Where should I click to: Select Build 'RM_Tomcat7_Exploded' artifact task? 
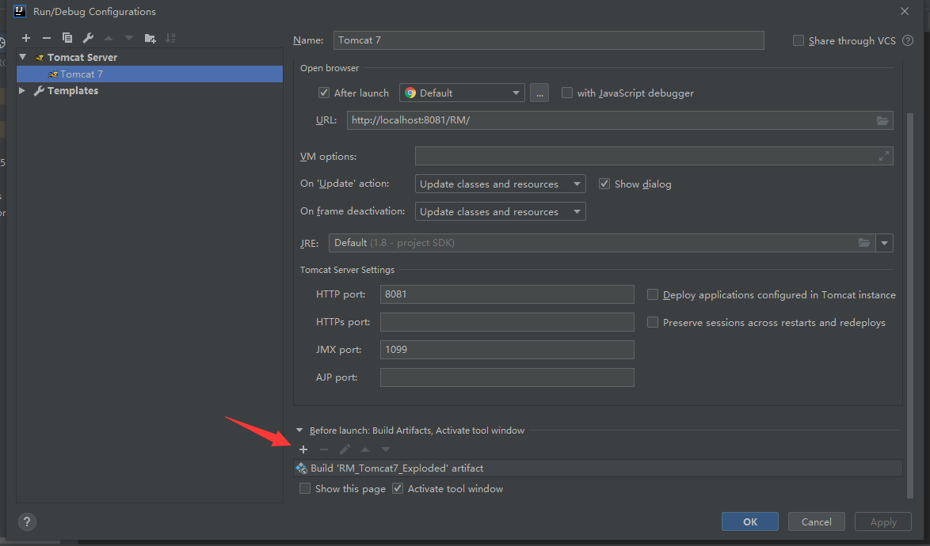[598, 468]
